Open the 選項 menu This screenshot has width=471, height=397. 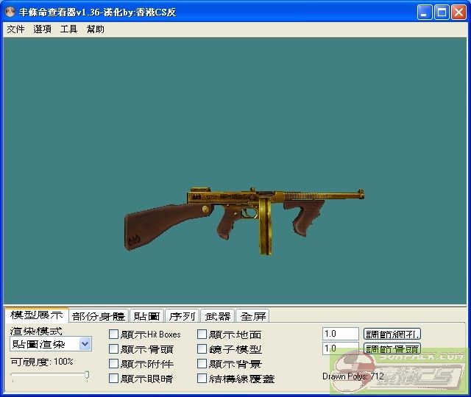coord(43,29)
